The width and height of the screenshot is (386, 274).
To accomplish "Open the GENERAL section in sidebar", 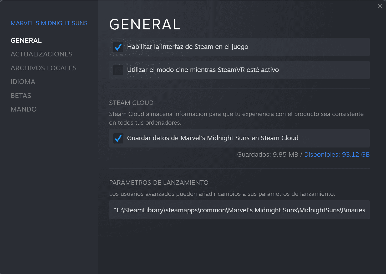I will (x=26, y=40).
